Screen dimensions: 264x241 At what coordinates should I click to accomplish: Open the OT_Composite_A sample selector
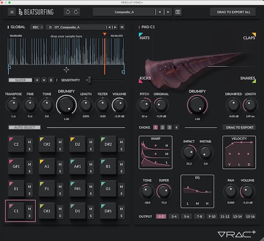pyautogui.click(x=76, y=27)
